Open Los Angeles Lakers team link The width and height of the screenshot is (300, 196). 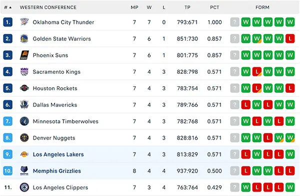[x=58, y=155]
